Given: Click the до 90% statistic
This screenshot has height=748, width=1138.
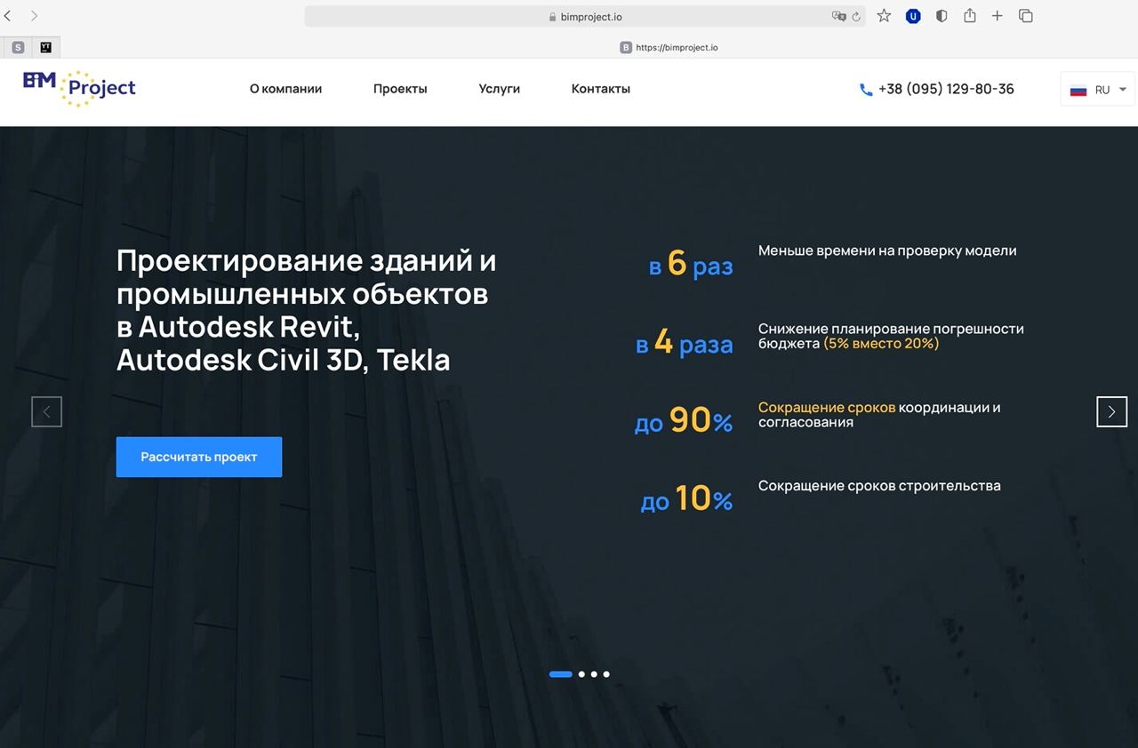Looking at the screenshot, I should (684, 420).
